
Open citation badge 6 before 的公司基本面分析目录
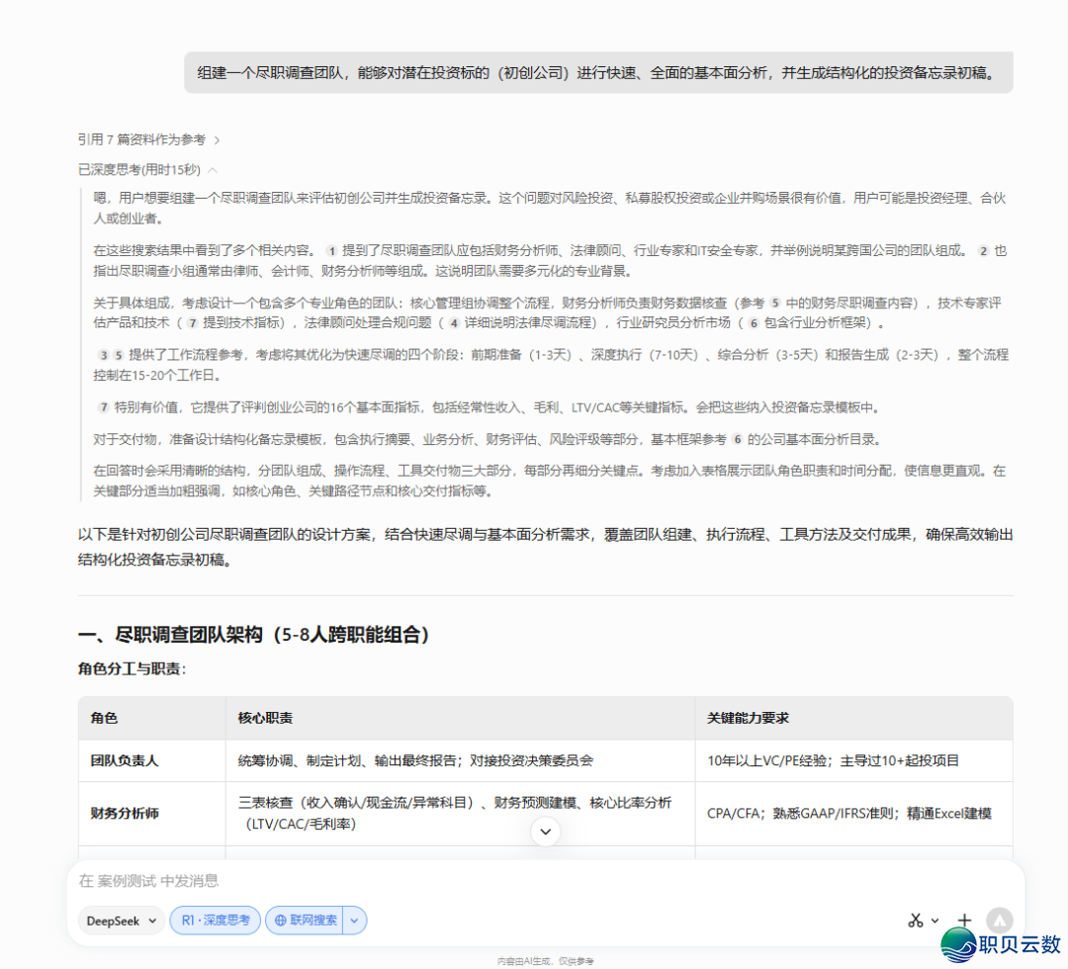tap(737, 440)
